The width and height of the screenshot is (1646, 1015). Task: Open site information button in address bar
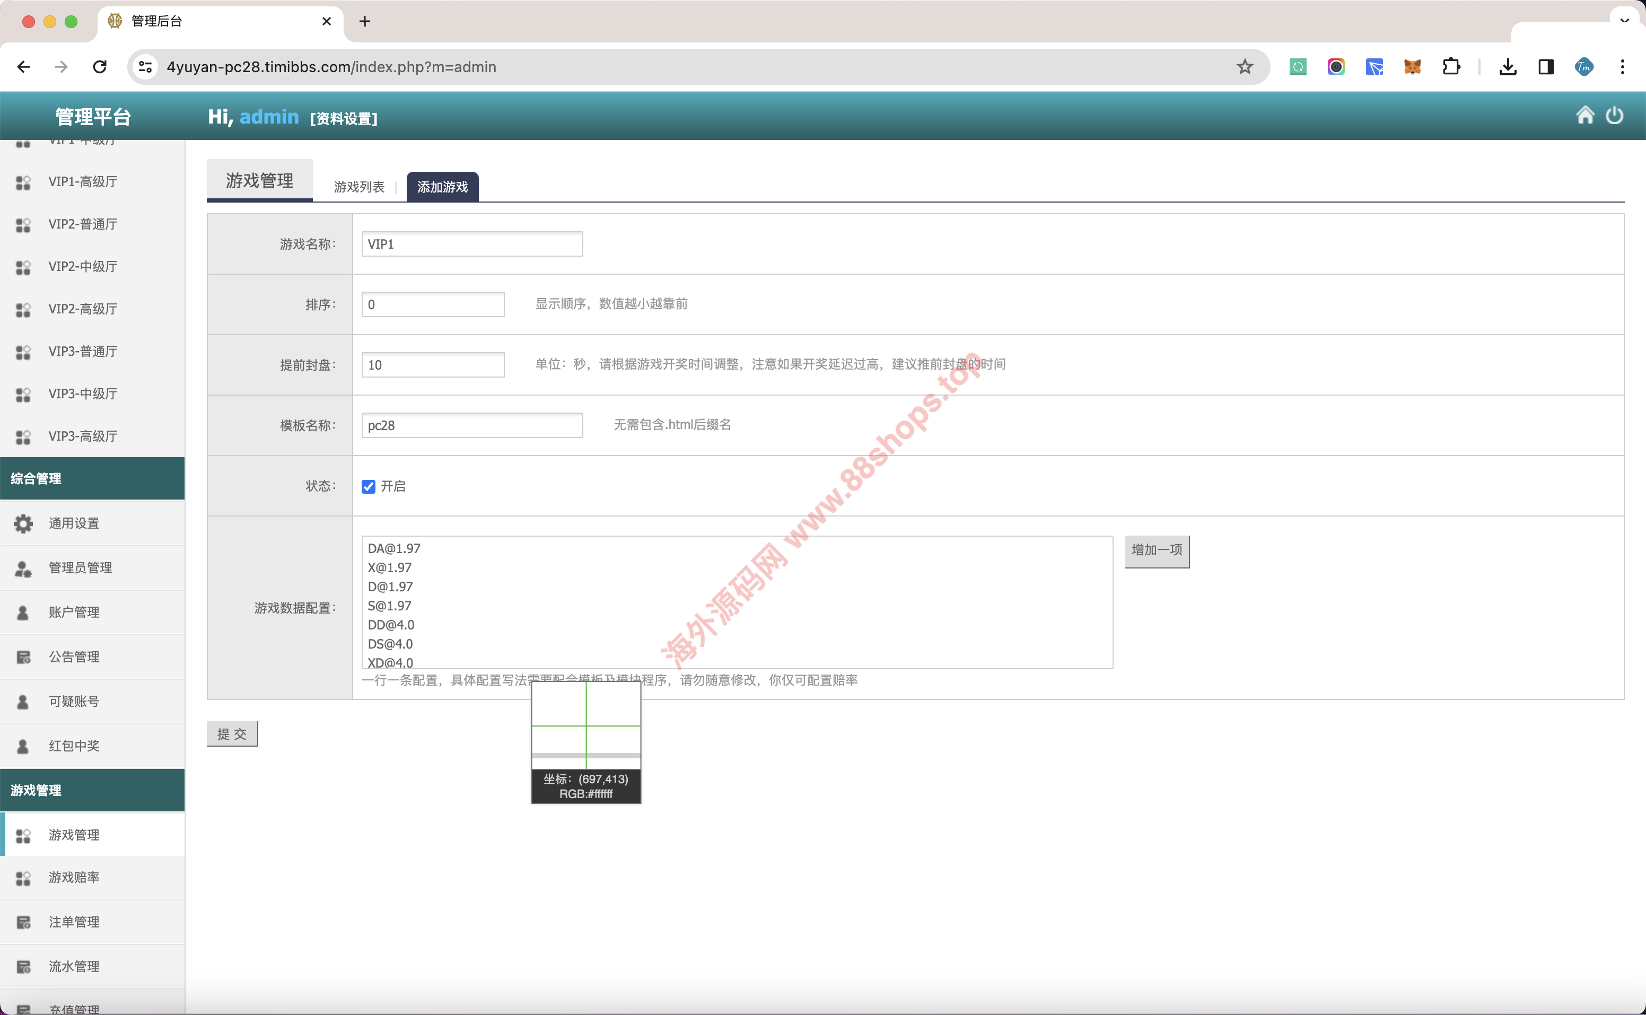coord(145,66)
